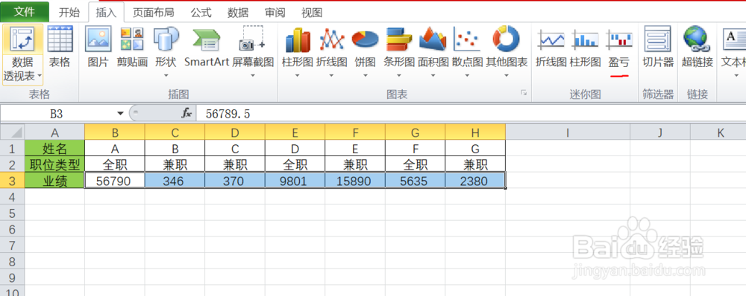Click the fx insert function button
This screenshot has height=296, width=746.
point(186,113)
